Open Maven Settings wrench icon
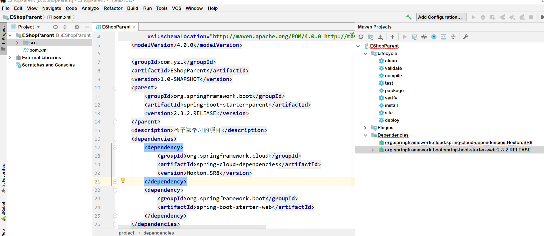544x236 pixels. (466, 37)
